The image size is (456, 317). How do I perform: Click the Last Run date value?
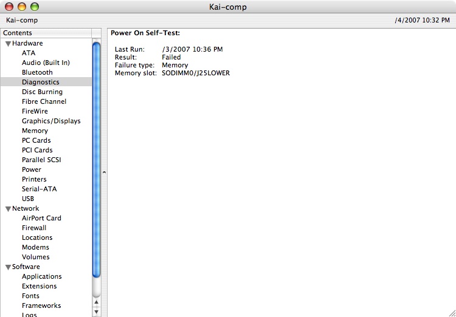coord(193,49)
